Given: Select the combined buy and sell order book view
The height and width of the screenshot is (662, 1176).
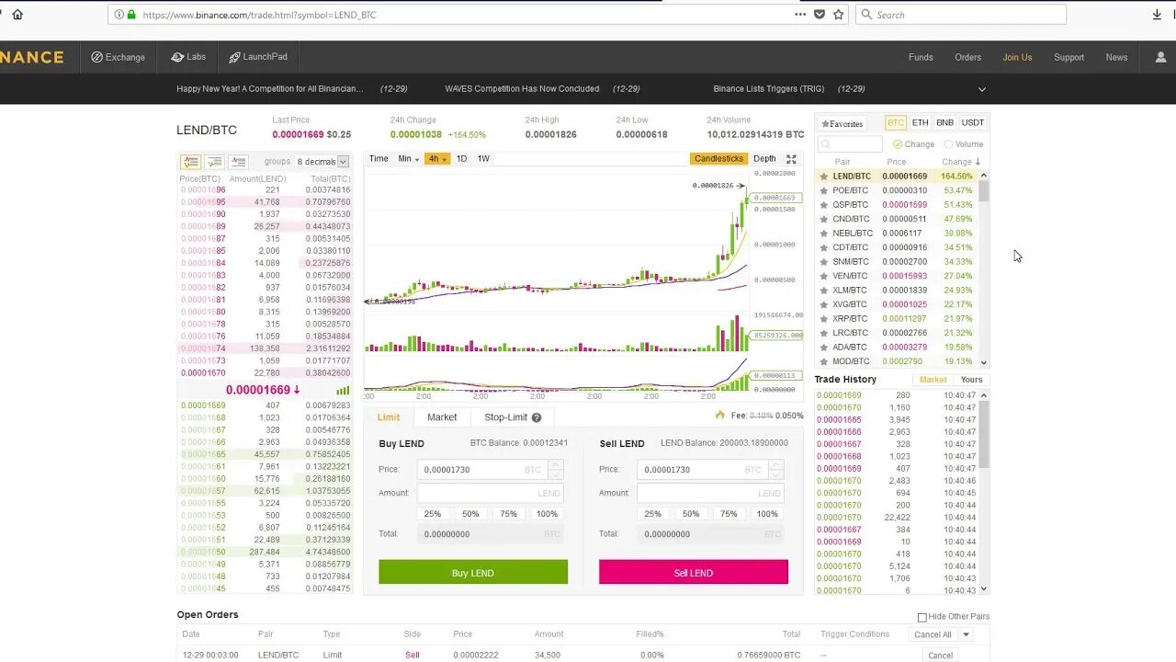Looking at the screenshot, I should pyautogui.click(x=190, y=162).
